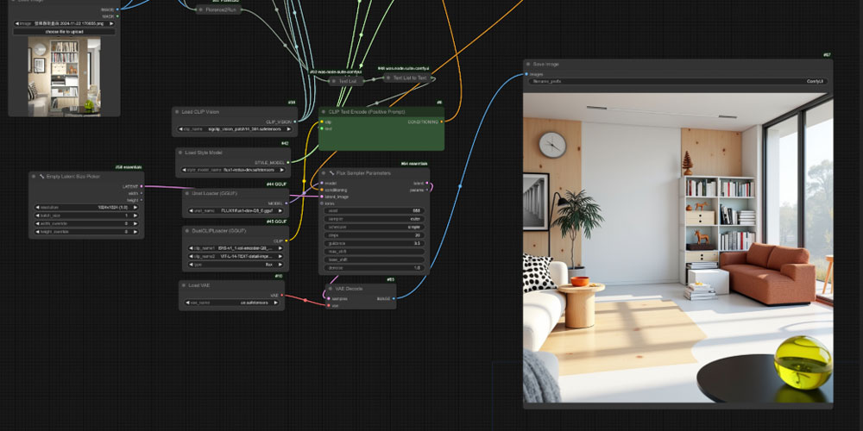
Task: Click the MODEL output socket on Unet Loader
Action: [287, 203]
